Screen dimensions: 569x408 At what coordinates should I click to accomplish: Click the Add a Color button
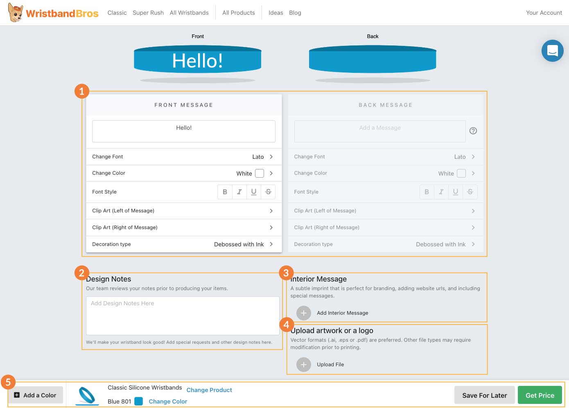pyautogui.click(x=36, y=395)
